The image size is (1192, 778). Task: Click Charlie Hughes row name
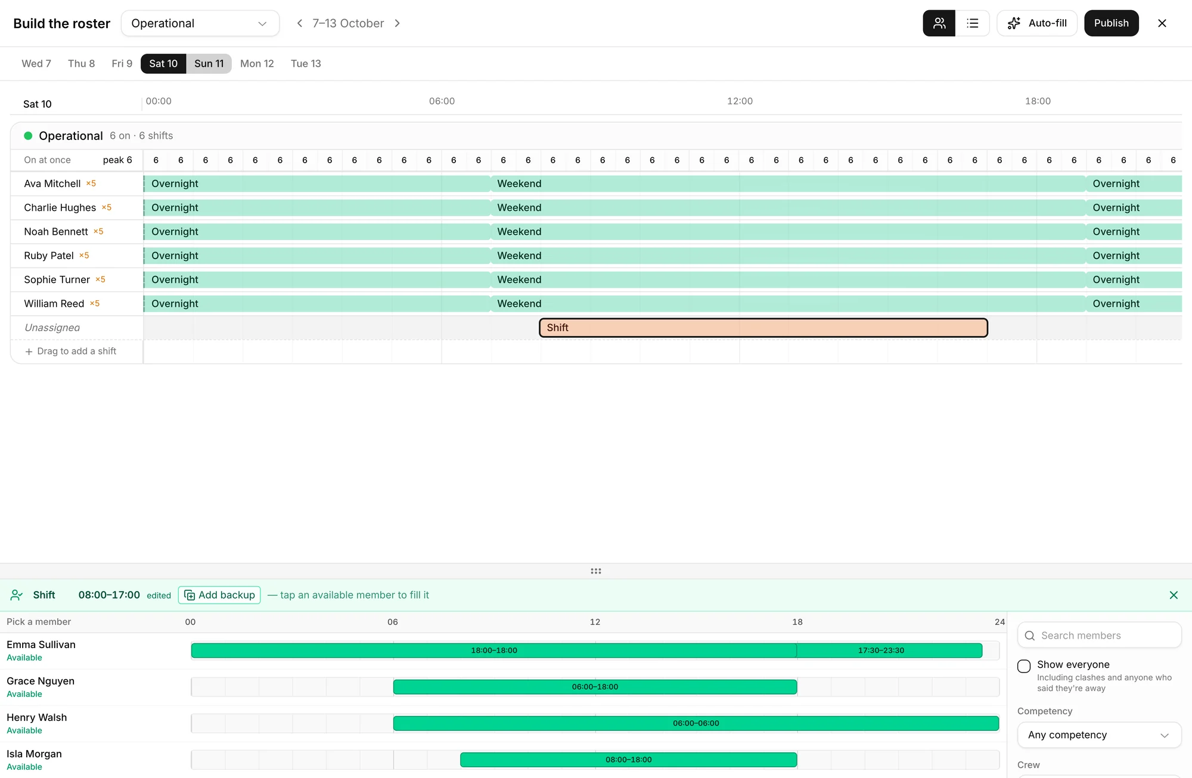pyautogui.click(x=60, y=208)
